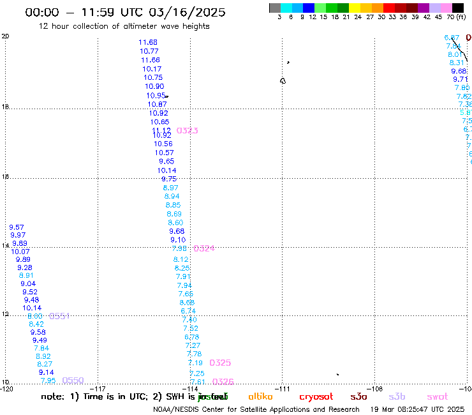Click the wave height value 9.28
This screenshot has width=472, height=415.
tap(25, 268)
